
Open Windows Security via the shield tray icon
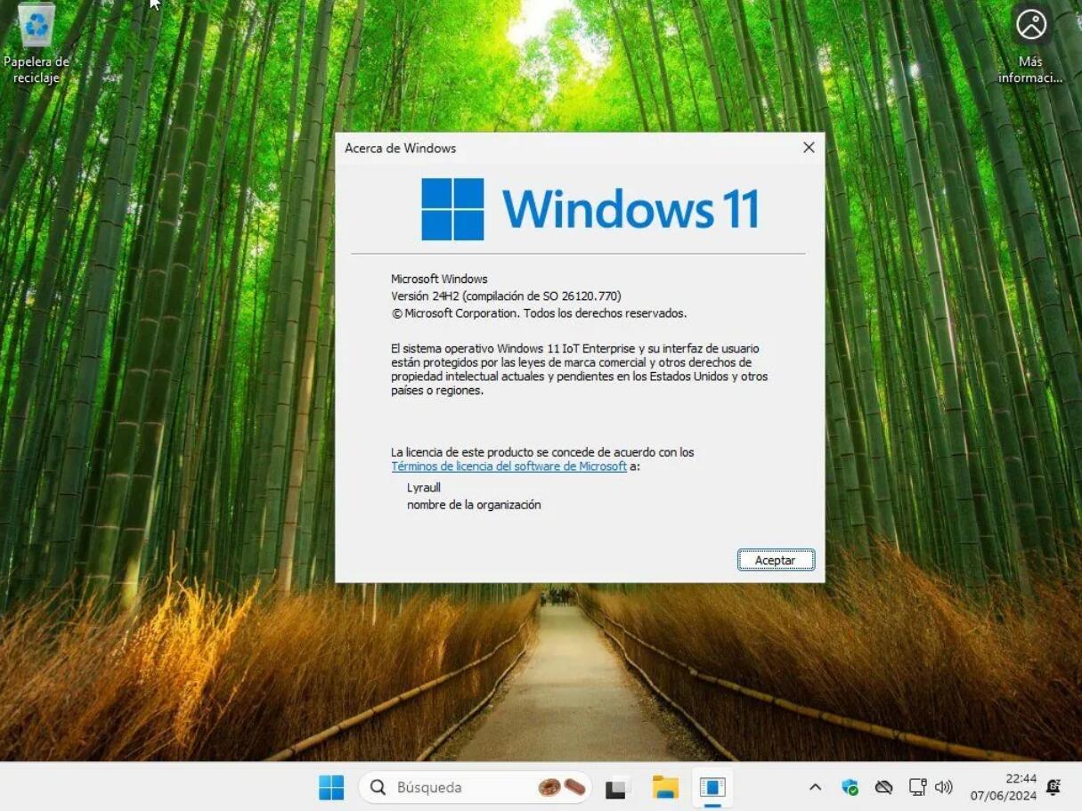click(850, 787)
